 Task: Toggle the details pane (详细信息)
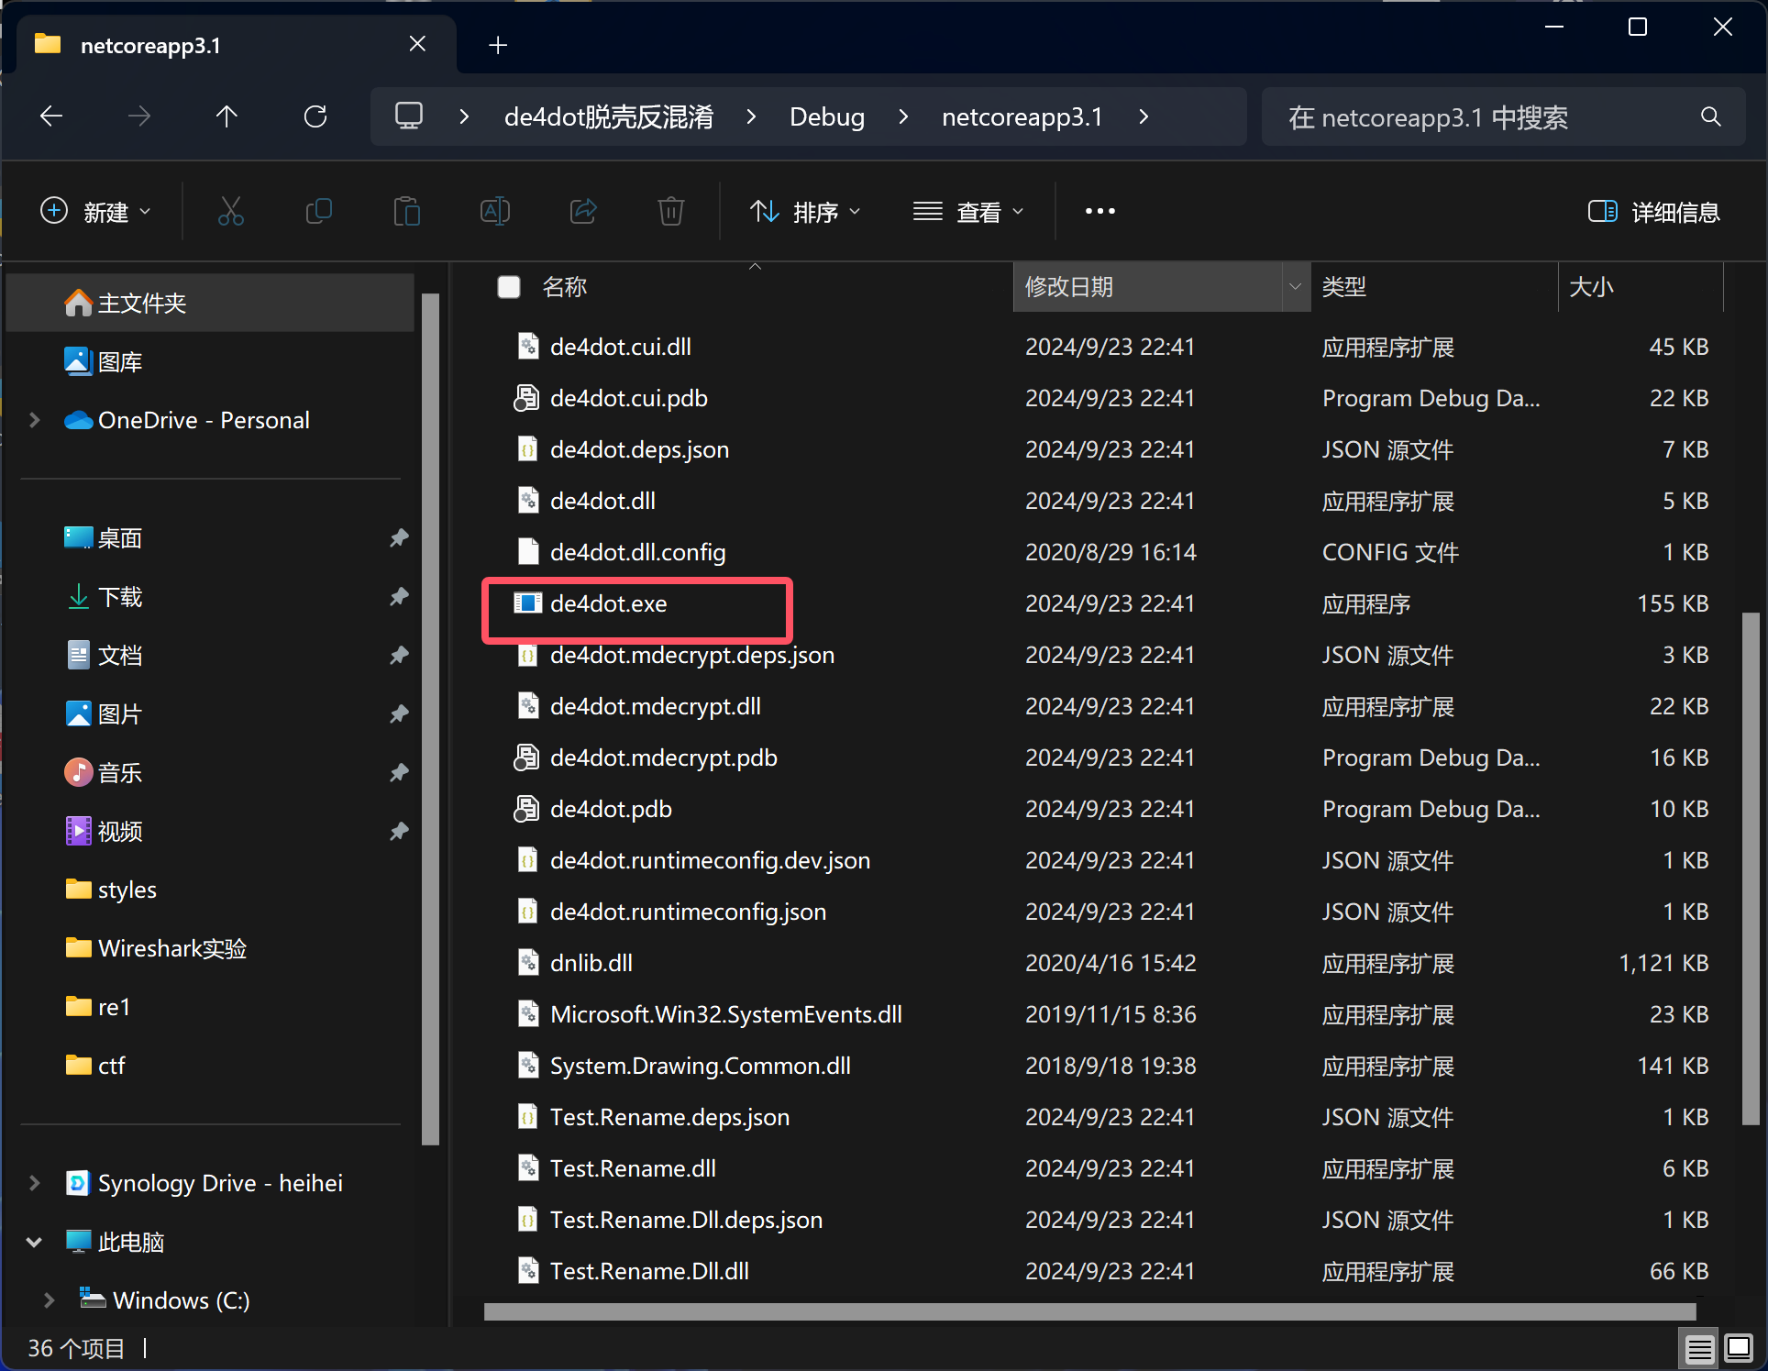[1654, 212]
